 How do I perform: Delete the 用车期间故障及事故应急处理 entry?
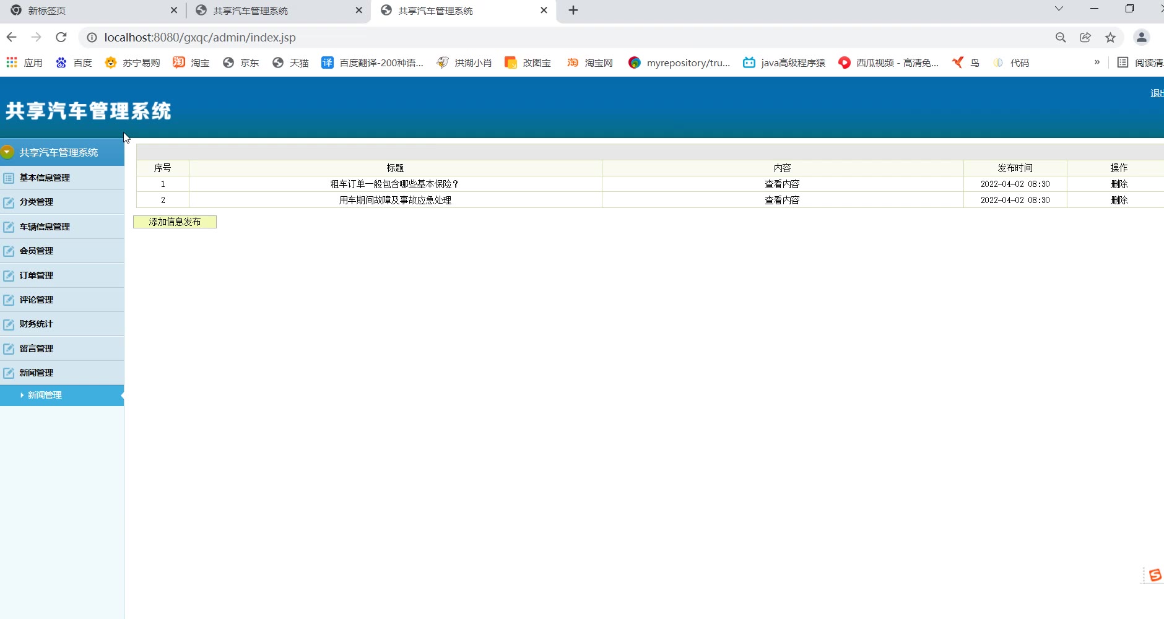1119,200
